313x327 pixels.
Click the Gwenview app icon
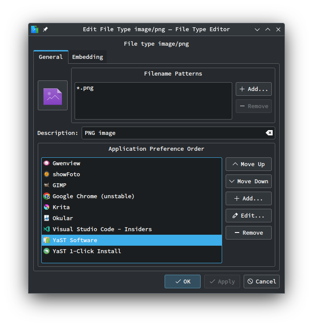coord(47,163)
